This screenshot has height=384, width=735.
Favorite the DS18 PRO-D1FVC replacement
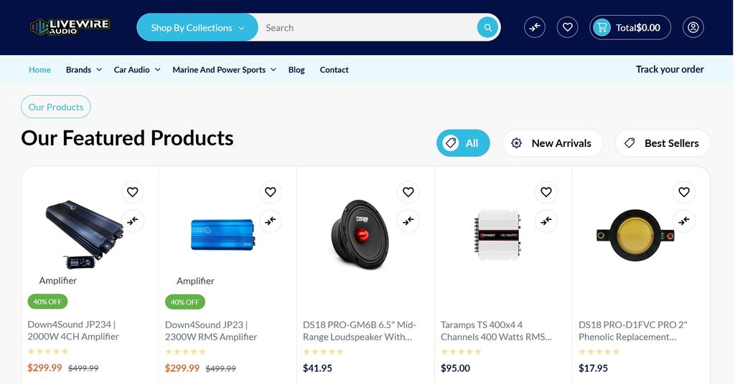684,192
